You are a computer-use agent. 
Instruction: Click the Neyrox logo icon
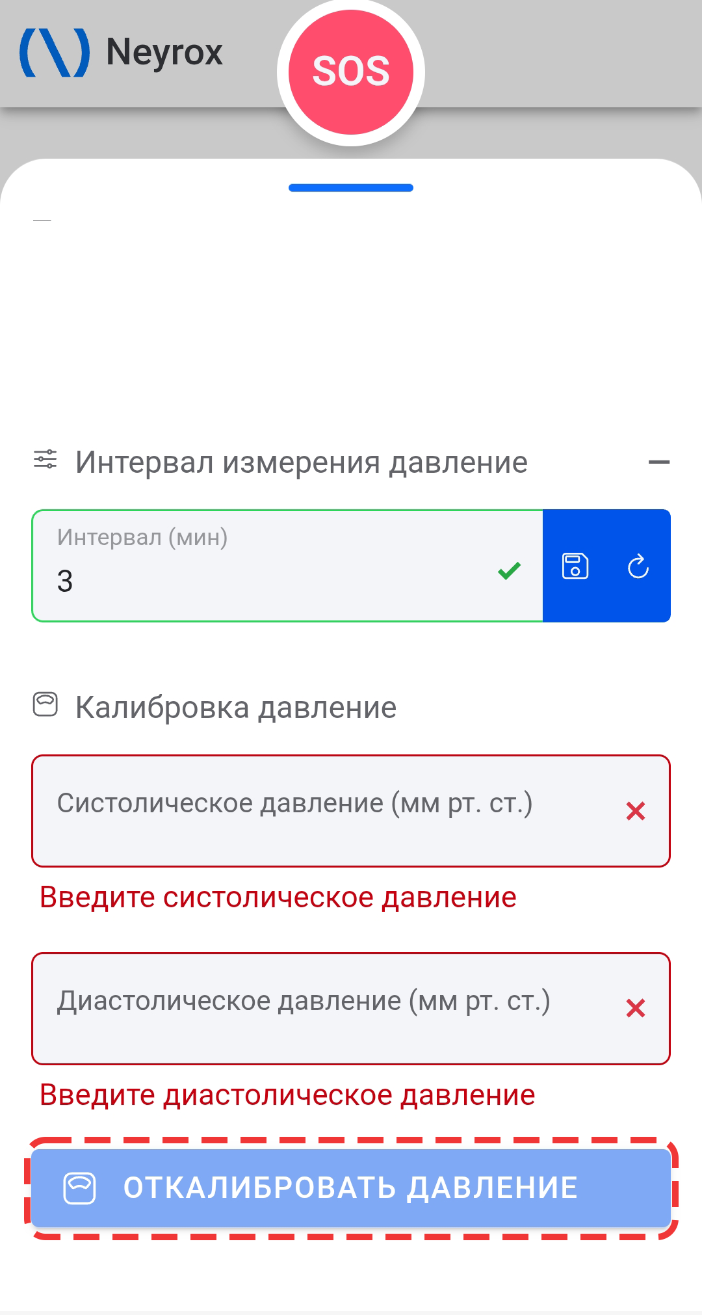[x=55, y=52]
